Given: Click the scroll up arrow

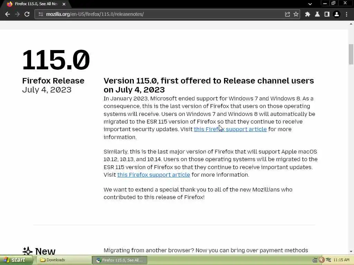Looking at the screenshot, I should click(x=351, y=23).
